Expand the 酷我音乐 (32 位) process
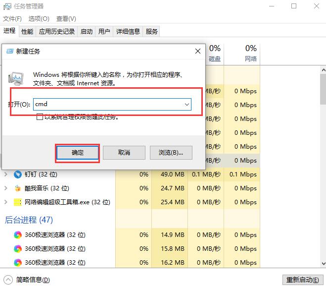326x290 pixels. (6, 188)
